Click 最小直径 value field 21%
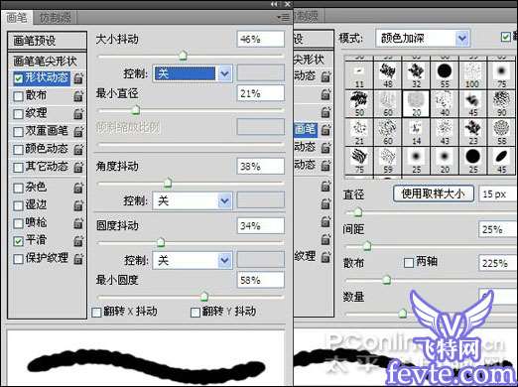The height and width of the screenshot is (387, 518). tap(261, 93)
